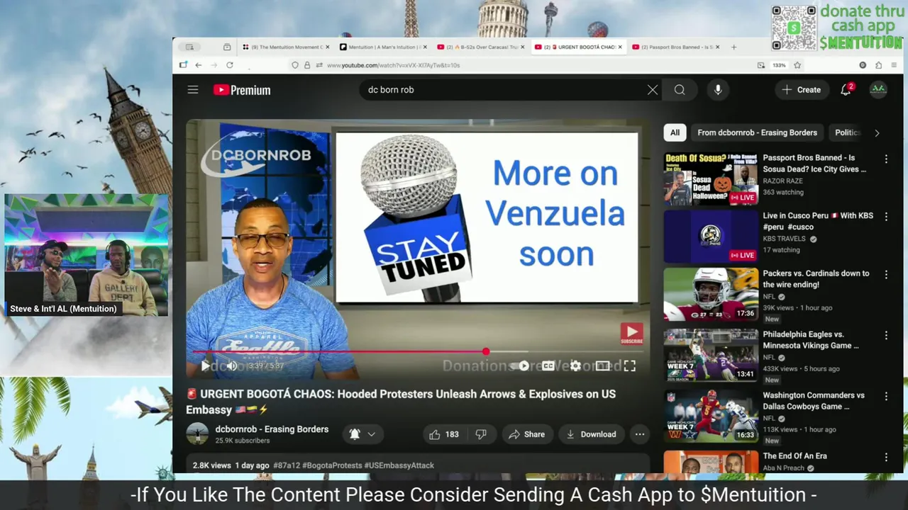Switch to The Mentuition Movement browser tab
This screenshot has height=510, width=908.
(286, 47)
